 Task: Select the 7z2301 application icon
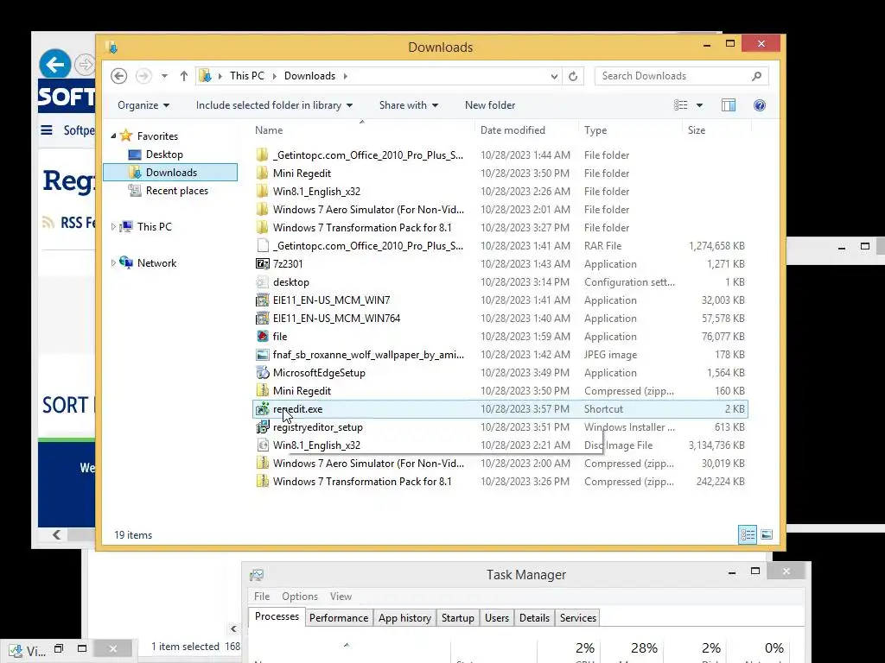262,263
